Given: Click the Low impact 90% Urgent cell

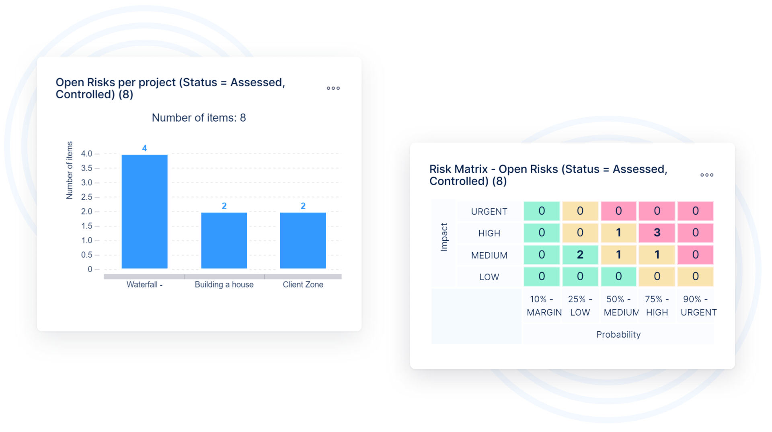Looking at the screenshot, I should (695, 277).
